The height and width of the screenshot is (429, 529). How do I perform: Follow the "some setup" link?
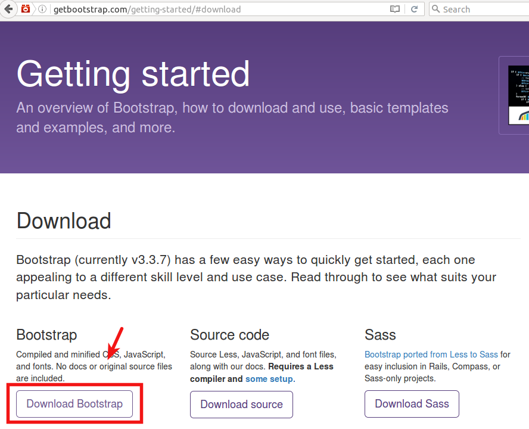point(269,379)
